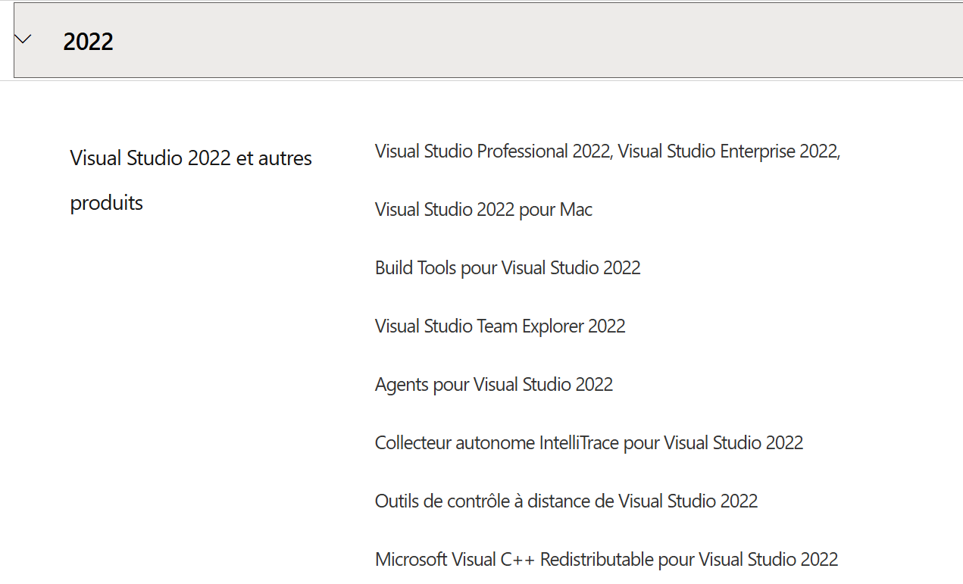Screen dimensions: 963x584
Task: Select "Build Tools pour Visual Studio 2022"
Action: click(508, 268)
